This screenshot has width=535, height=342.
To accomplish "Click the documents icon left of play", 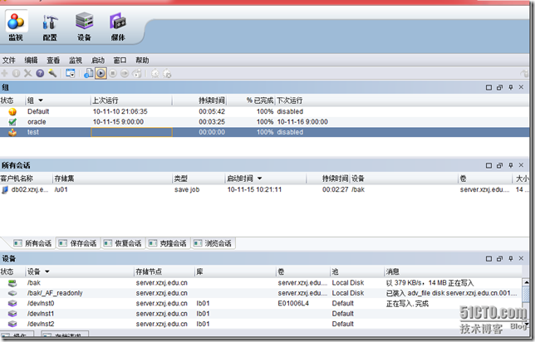I will (x=89, y=73).
